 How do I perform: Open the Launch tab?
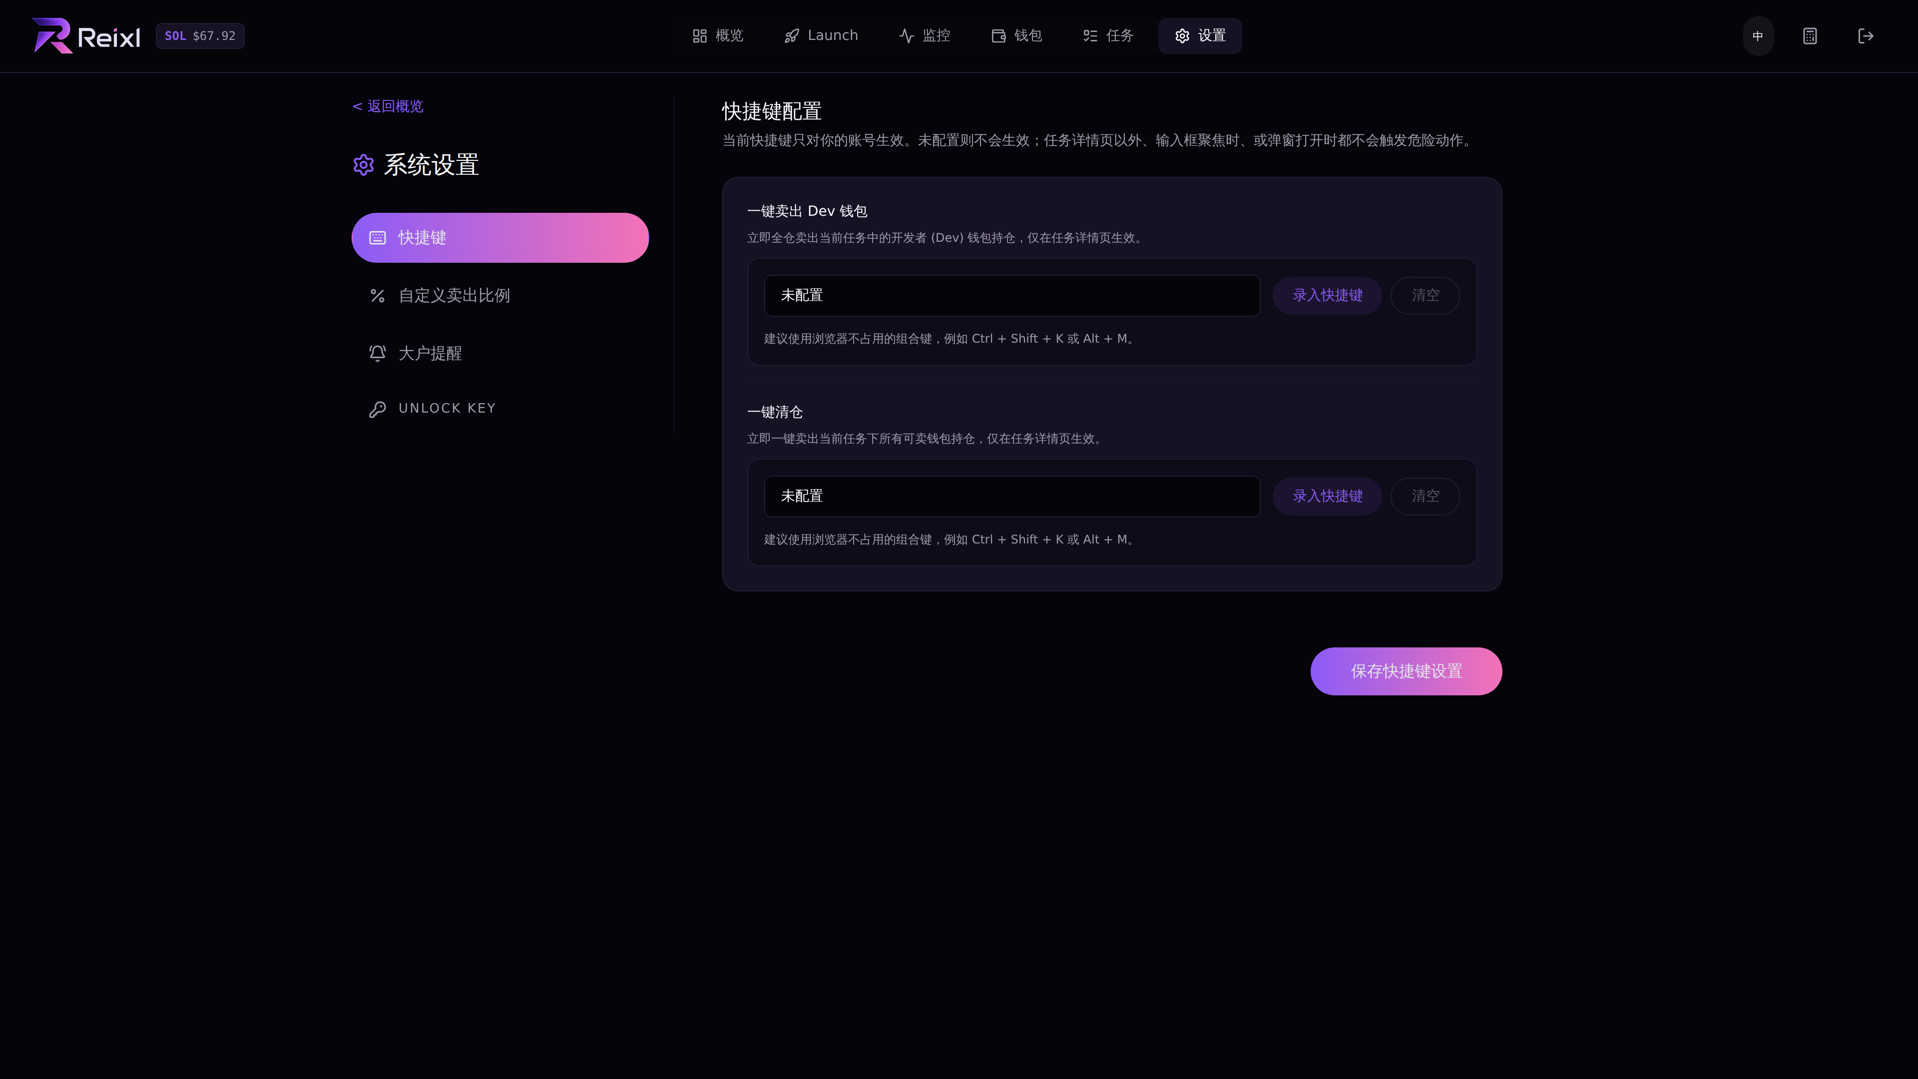821,36
